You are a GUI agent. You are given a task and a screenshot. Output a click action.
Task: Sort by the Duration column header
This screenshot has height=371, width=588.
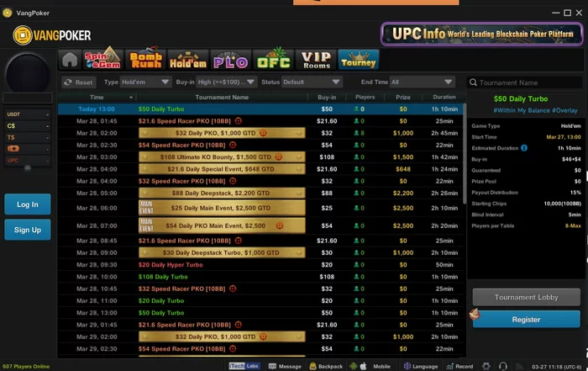(x=444, y=98)
